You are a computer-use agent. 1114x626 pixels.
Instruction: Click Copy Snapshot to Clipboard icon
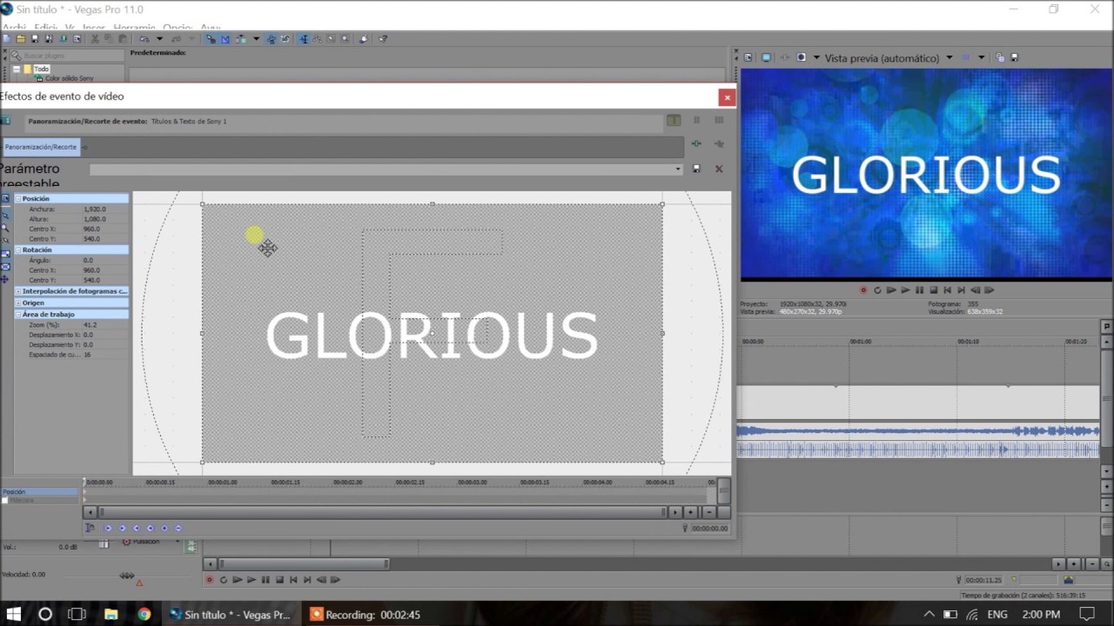click(1000, 57)
